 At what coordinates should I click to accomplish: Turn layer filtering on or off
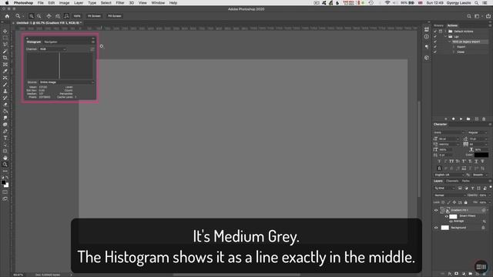click(x=490, y=187)
